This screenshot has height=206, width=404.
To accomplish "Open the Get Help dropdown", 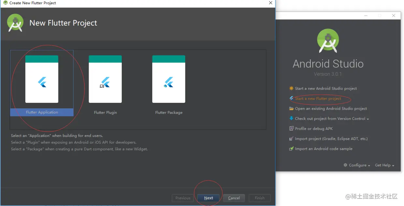I will pyautogui.click(x=384, y=165).
